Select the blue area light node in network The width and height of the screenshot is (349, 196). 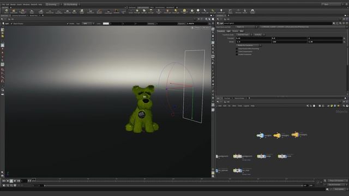click(260, 136)
